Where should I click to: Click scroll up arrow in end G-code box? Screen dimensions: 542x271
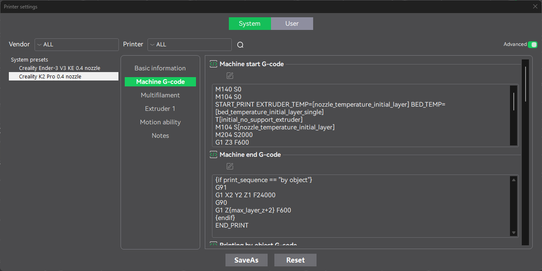(x=513, y=180)
